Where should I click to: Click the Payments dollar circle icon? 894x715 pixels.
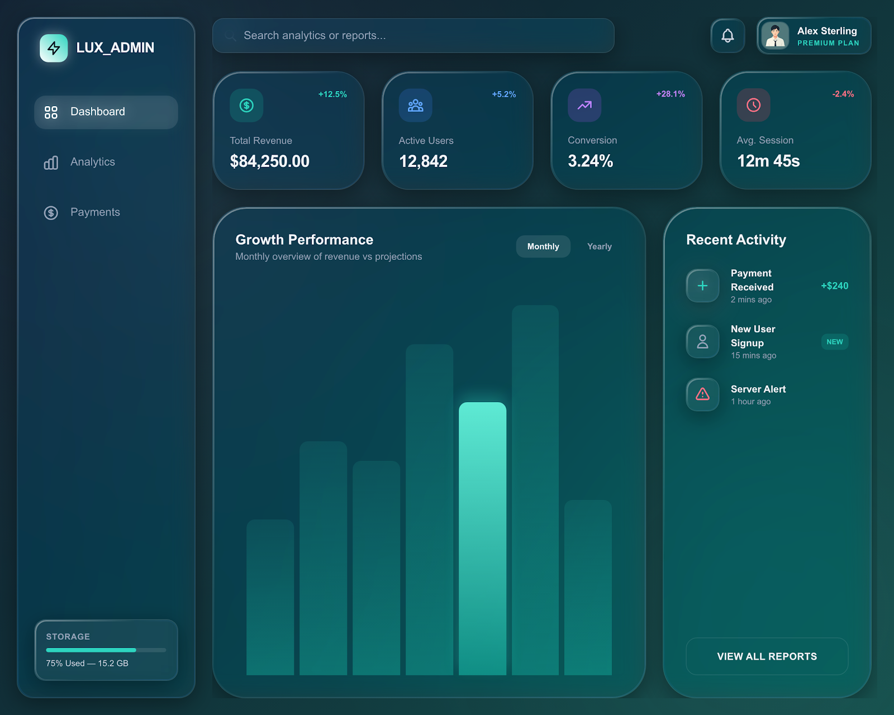pyautogui.click(x=51, y=213)
